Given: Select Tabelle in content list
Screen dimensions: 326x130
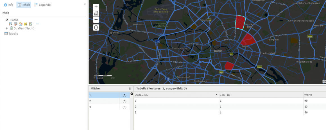Looking at the screenshot, I should [x=13, y=34].
